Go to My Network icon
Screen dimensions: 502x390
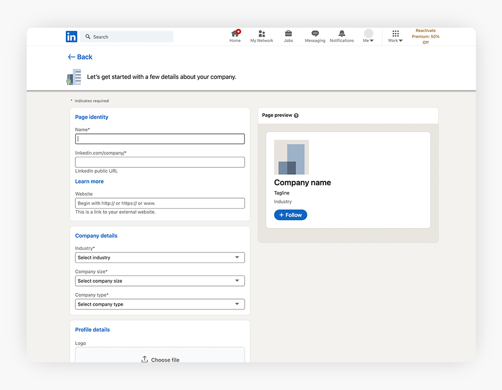point(261,34)
